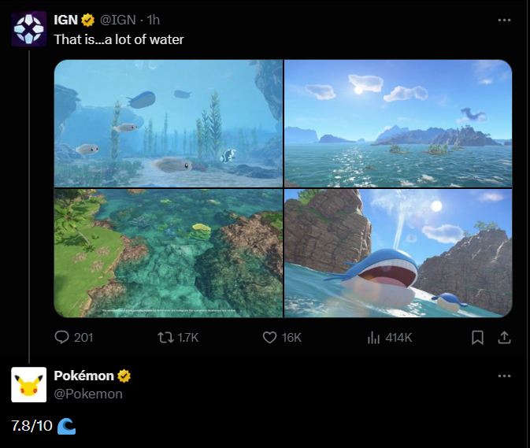Open the Pokémon tweet's three-dot more menu
This screenshot has height=448, width=530.
(x=504, y=376)
